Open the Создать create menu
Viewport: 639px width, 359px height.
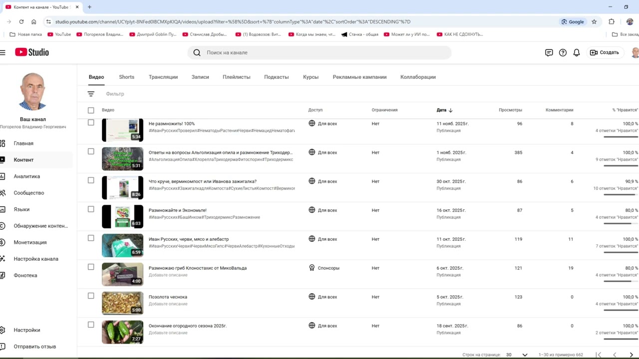tap(605, 52)
